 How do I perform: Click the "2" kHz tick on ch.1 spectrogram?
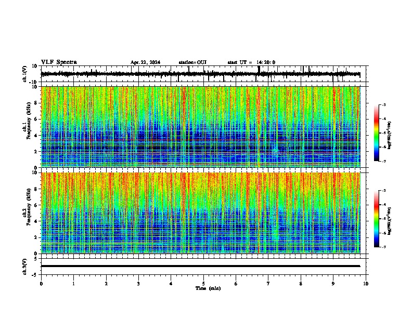tap(36, 152)
